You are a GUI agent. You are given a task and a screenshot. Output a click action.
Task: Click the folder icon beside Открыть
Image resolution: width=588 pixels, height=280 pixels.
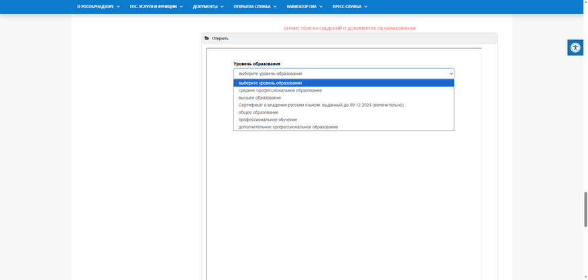pos(207,38)
